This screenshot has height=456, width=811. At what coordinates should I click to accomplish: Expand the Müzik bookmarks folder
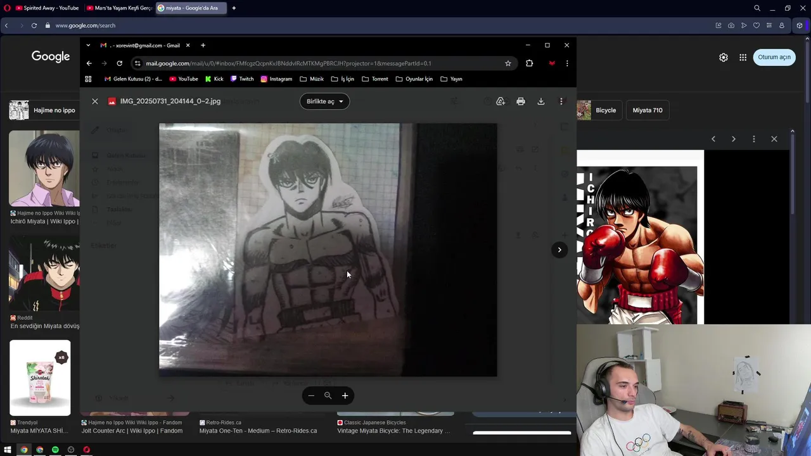coord(312,79)
